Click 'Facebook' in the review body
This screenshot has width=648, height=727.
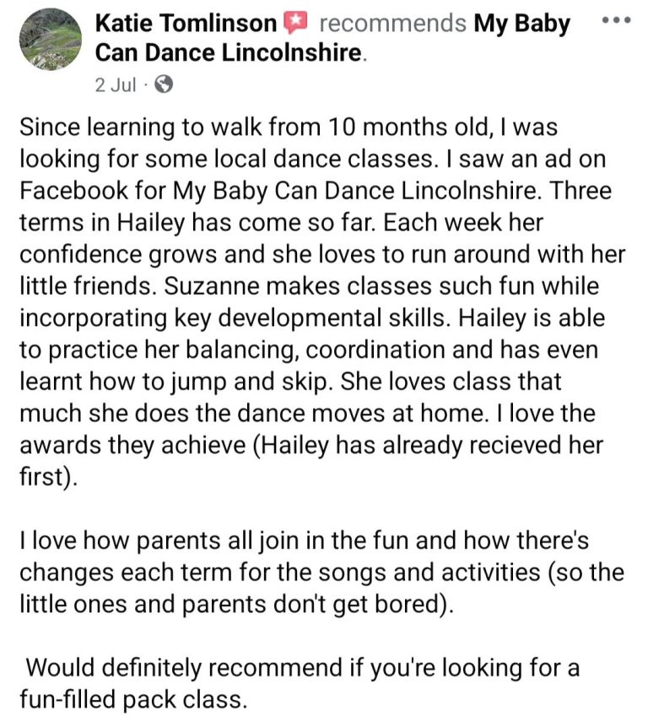coord(73,191)
